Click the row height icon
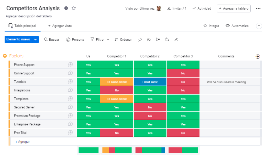 (158, 40)
